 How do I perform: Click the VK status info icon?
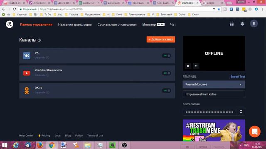pos(48,58)
